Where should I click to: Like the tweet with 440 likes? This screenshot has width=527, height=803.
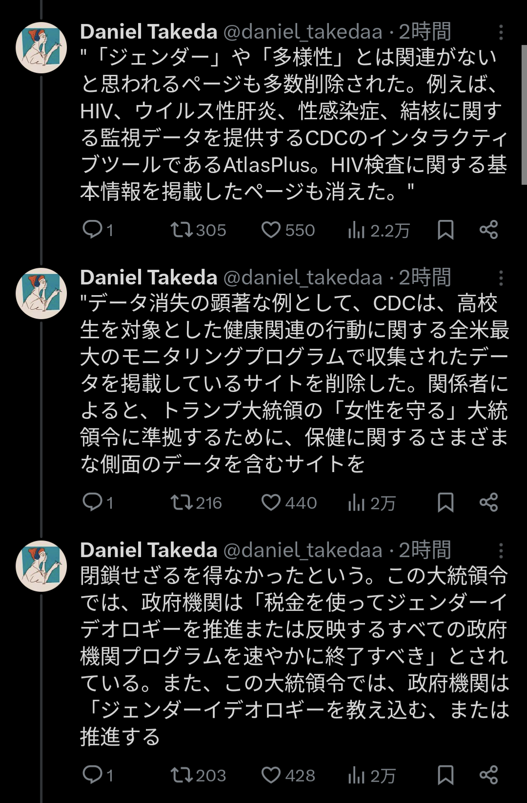[x=271, y=502]
